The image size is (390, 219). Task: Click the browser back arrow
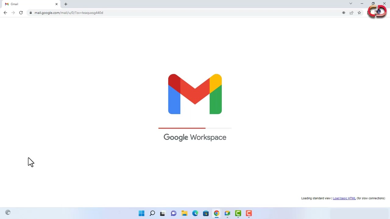coord(5,13)
